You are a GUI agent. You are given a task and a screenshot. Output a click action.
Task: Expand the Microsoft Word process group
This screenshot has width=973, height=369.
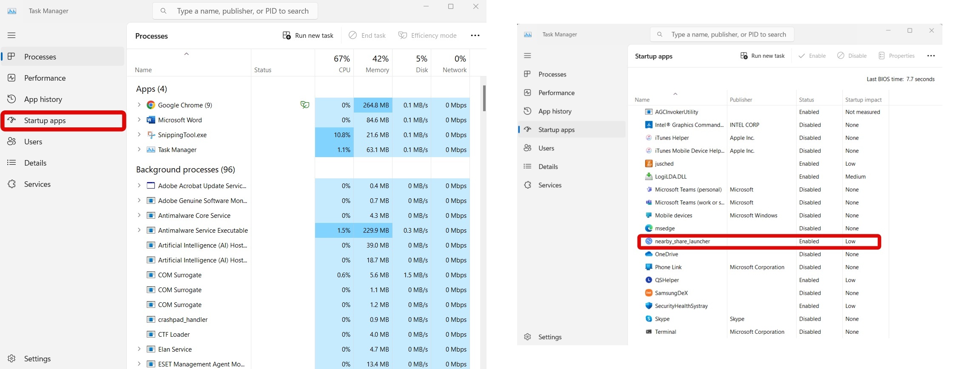point(139,120)
